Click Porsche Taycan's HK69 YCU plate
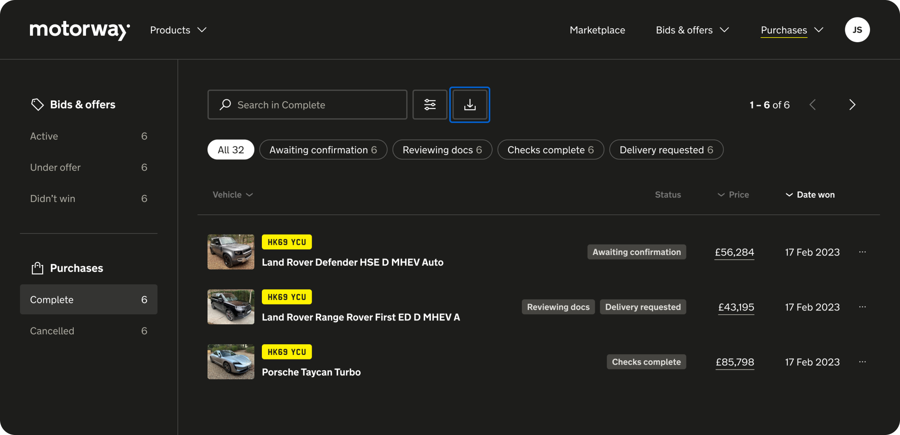The width and height of the screenshot is (900, 435). pos(287,352)
